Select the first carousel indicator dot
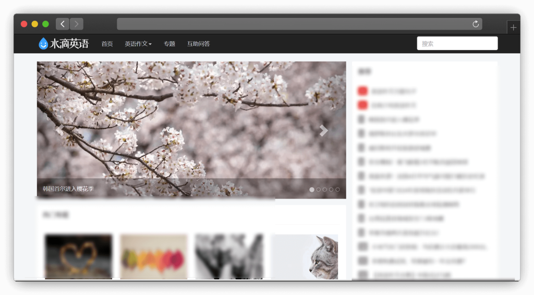This screenshot has height=295, width=534. pos(312,190)
